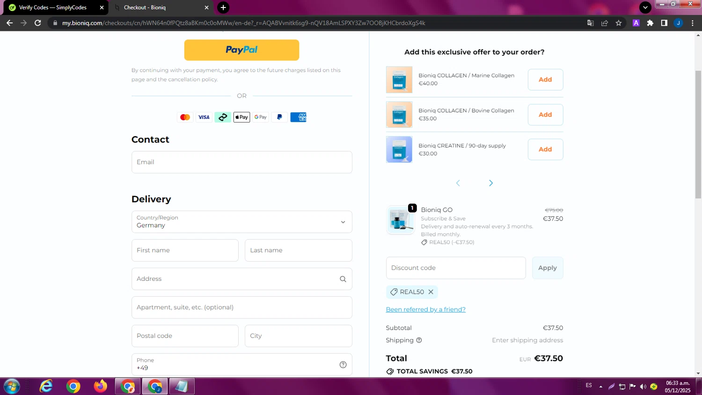Viewport: 702px width, 395px height.
Task: Focus the Email contact field
Action: point(241,162)
